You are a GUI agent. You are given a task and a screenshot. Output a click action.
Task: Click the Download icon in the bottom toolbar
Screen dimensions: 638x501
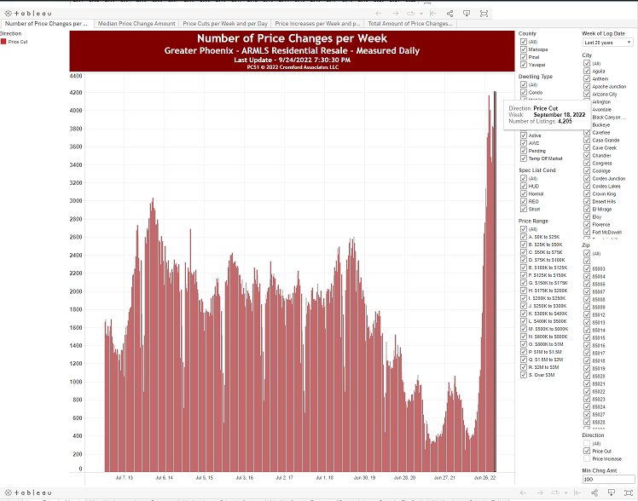[x=612, y=493]
